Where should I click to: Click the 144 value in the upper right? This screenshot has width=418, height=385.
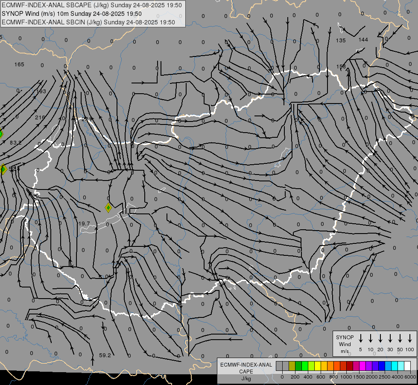[x=363, y=39]
